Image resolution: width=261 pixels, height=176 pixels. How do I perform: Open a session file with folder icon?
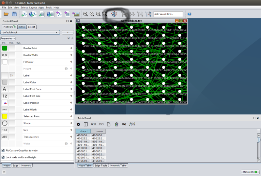[x=6, y=14]
